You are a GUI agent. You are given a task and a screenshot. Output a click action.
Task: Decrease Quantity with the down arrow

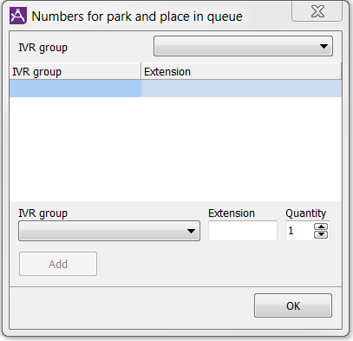[x=321, y=234]
